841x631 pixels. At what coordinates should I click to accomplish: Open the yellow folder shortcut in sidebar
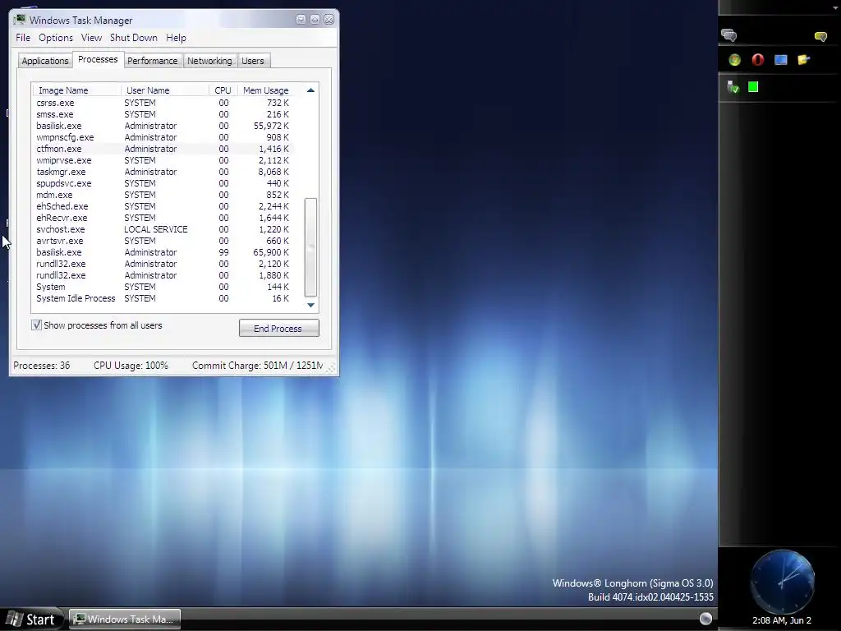(x=803, y=59)
